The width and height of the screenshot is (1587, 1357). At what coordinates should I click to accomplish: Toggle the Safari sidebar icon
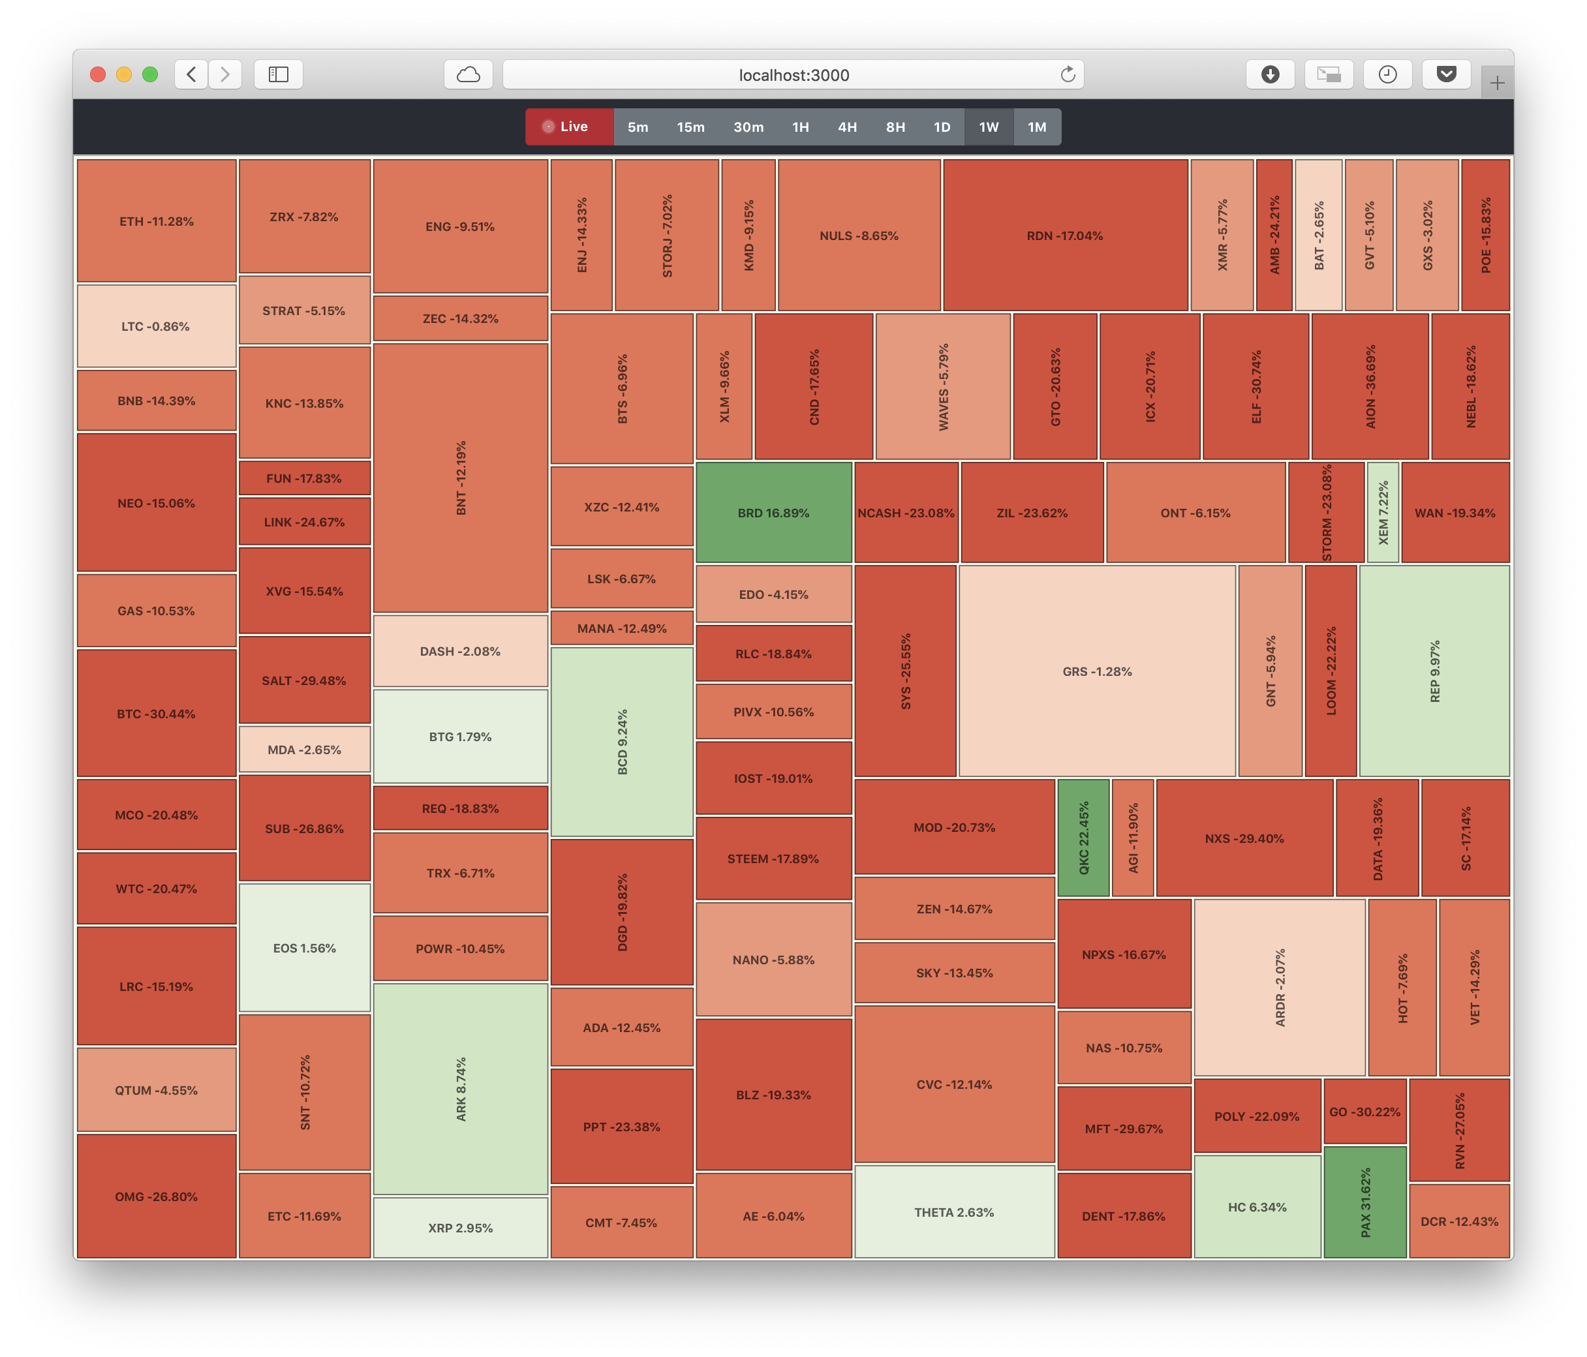tap(279, 74)
